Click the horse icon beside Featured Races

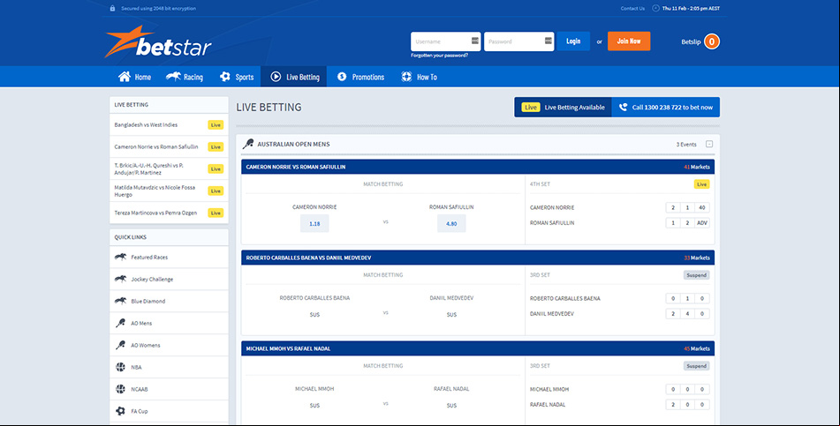(x=120, y=257)
